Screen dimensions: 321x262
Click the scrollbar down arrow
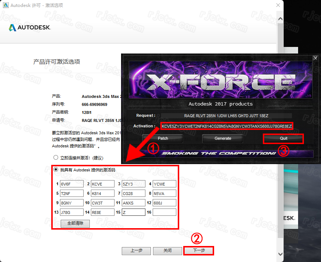pos(280,254)
